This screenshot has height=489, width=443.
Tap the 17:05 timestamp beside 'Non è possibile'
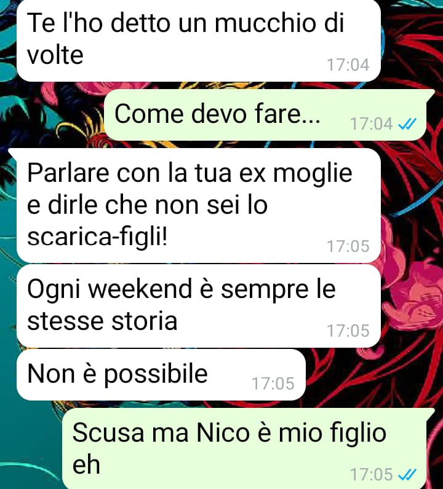point(273,383)
